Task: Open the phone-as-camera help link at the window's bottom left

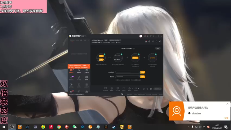Action: 77,94
